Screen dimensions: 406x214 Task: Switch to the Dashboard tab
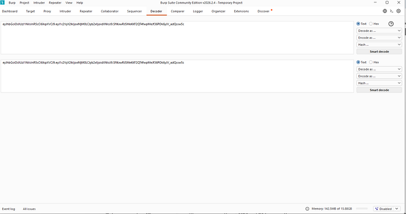point(10,12)
